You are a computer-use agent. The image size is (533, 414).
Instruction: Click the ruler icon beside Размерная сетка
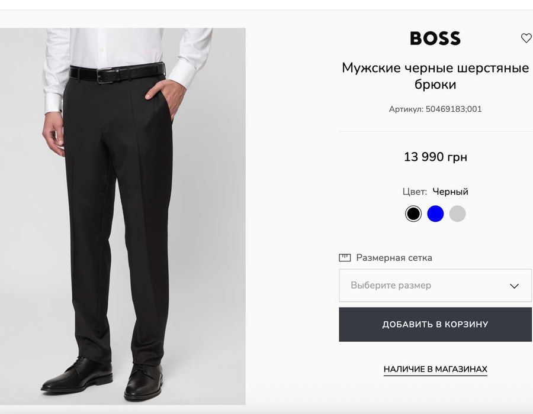click(x=345, y=258)
